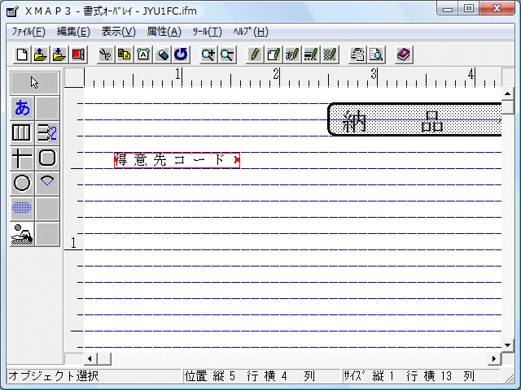
Task: Select the 得意先コード text object
Action: tap(177, 160)
